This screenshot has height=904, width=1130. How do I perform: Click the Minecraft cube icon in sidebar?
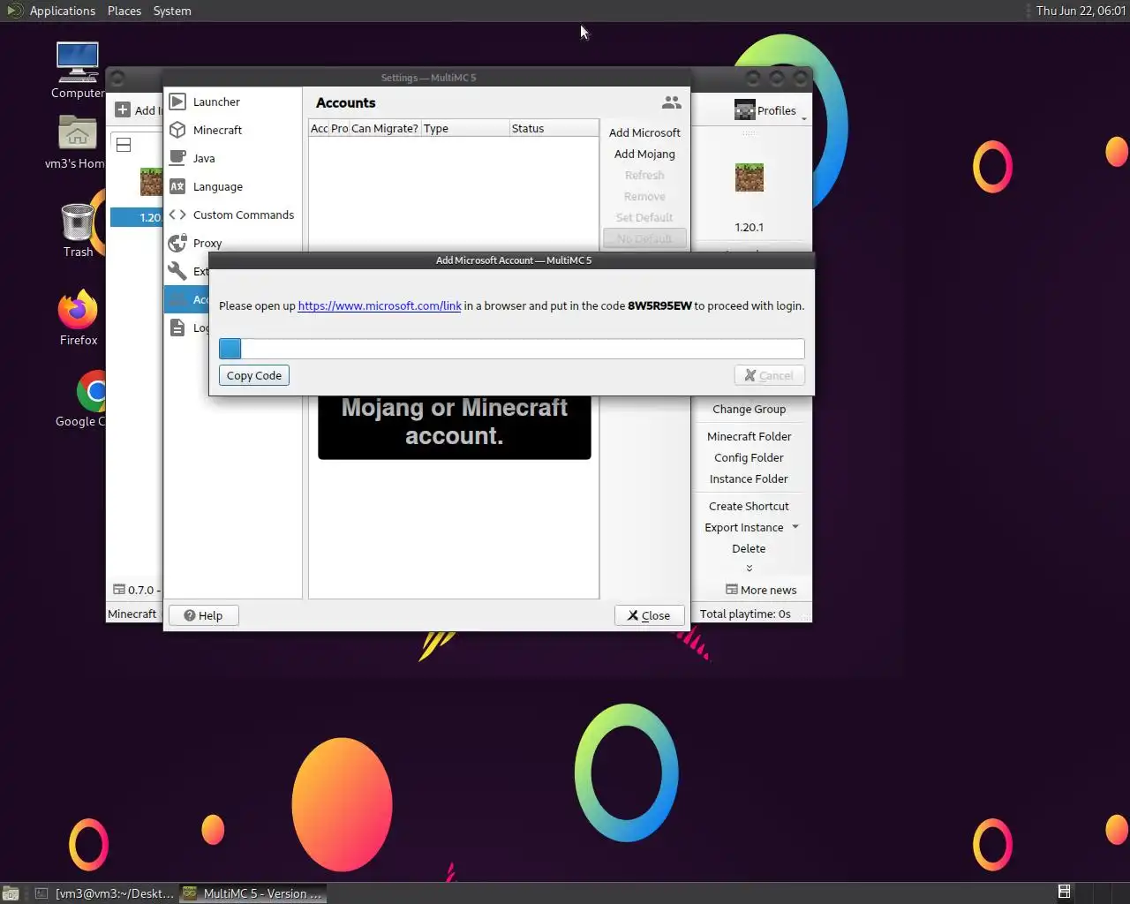point(177,130)
